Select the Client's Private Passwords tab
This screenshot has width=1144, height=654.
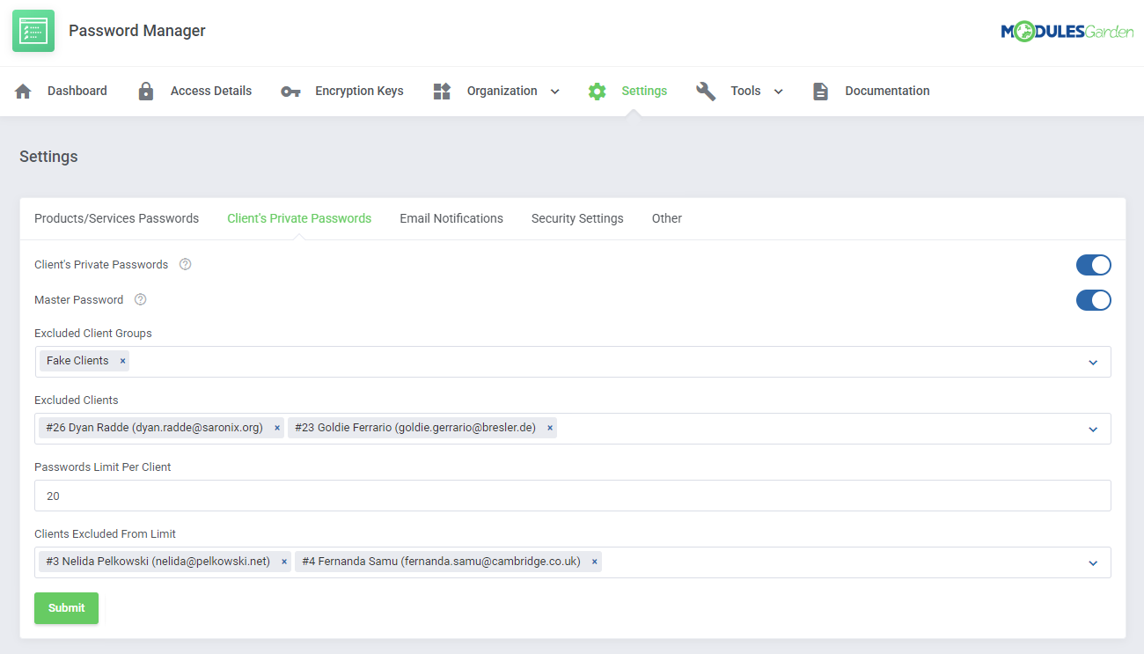[x=299, y=218]
